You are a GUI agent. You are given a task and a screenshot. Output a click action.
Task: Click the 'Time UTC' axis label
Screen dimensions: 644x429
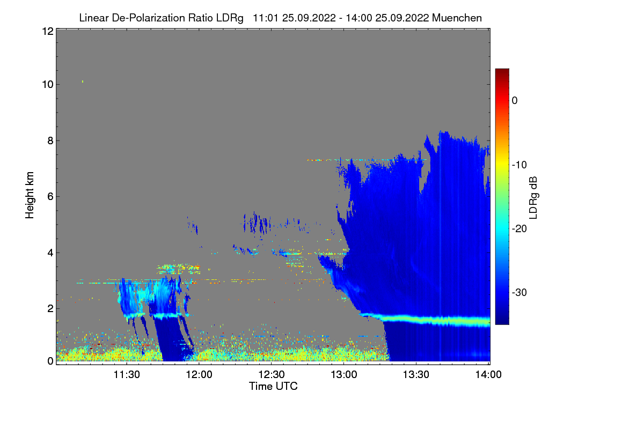coord(273,386)
